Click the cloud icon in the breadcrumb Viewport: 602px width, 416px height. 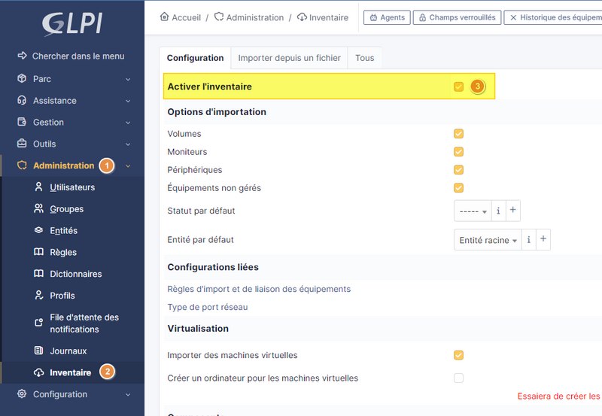303,17
